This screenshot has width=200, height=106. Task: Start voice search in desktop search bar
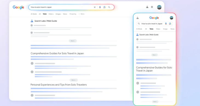100,7
